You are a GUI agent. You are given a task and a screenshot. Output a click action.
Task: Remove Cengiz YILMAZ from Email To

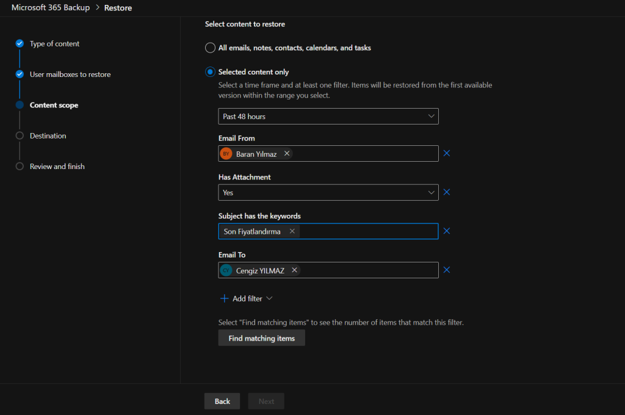point(294,270)
